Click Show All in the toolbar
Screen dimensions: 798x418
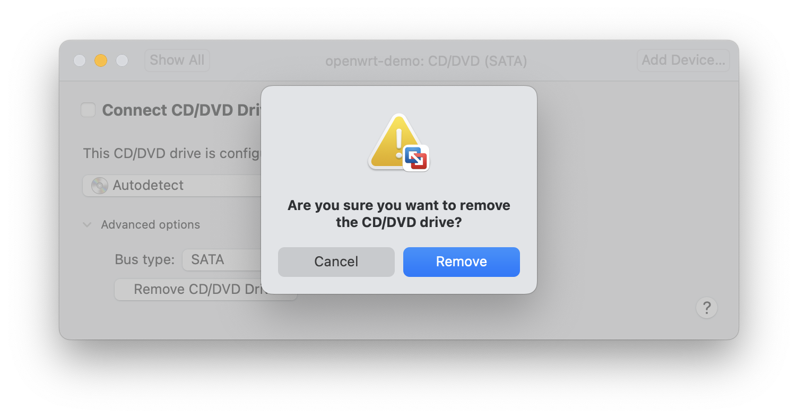point(177,60)
